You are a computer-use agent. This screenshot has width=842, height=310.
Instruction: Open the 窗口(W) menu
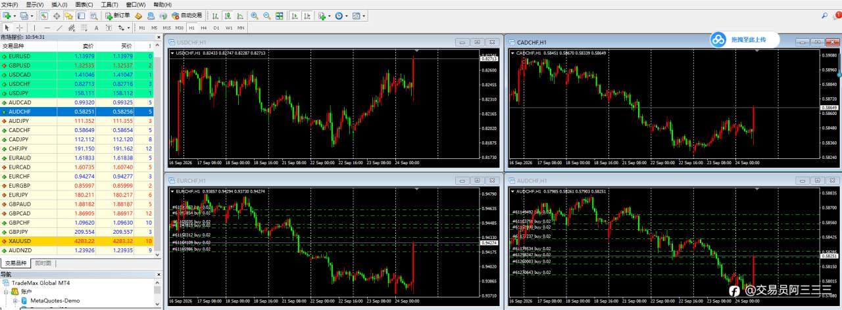[x=136, y=5]
